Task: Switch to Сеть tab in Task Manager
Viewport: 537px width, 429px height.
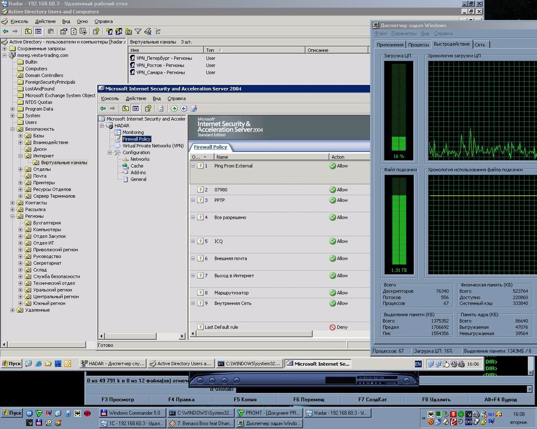Action: click(480, 45)
